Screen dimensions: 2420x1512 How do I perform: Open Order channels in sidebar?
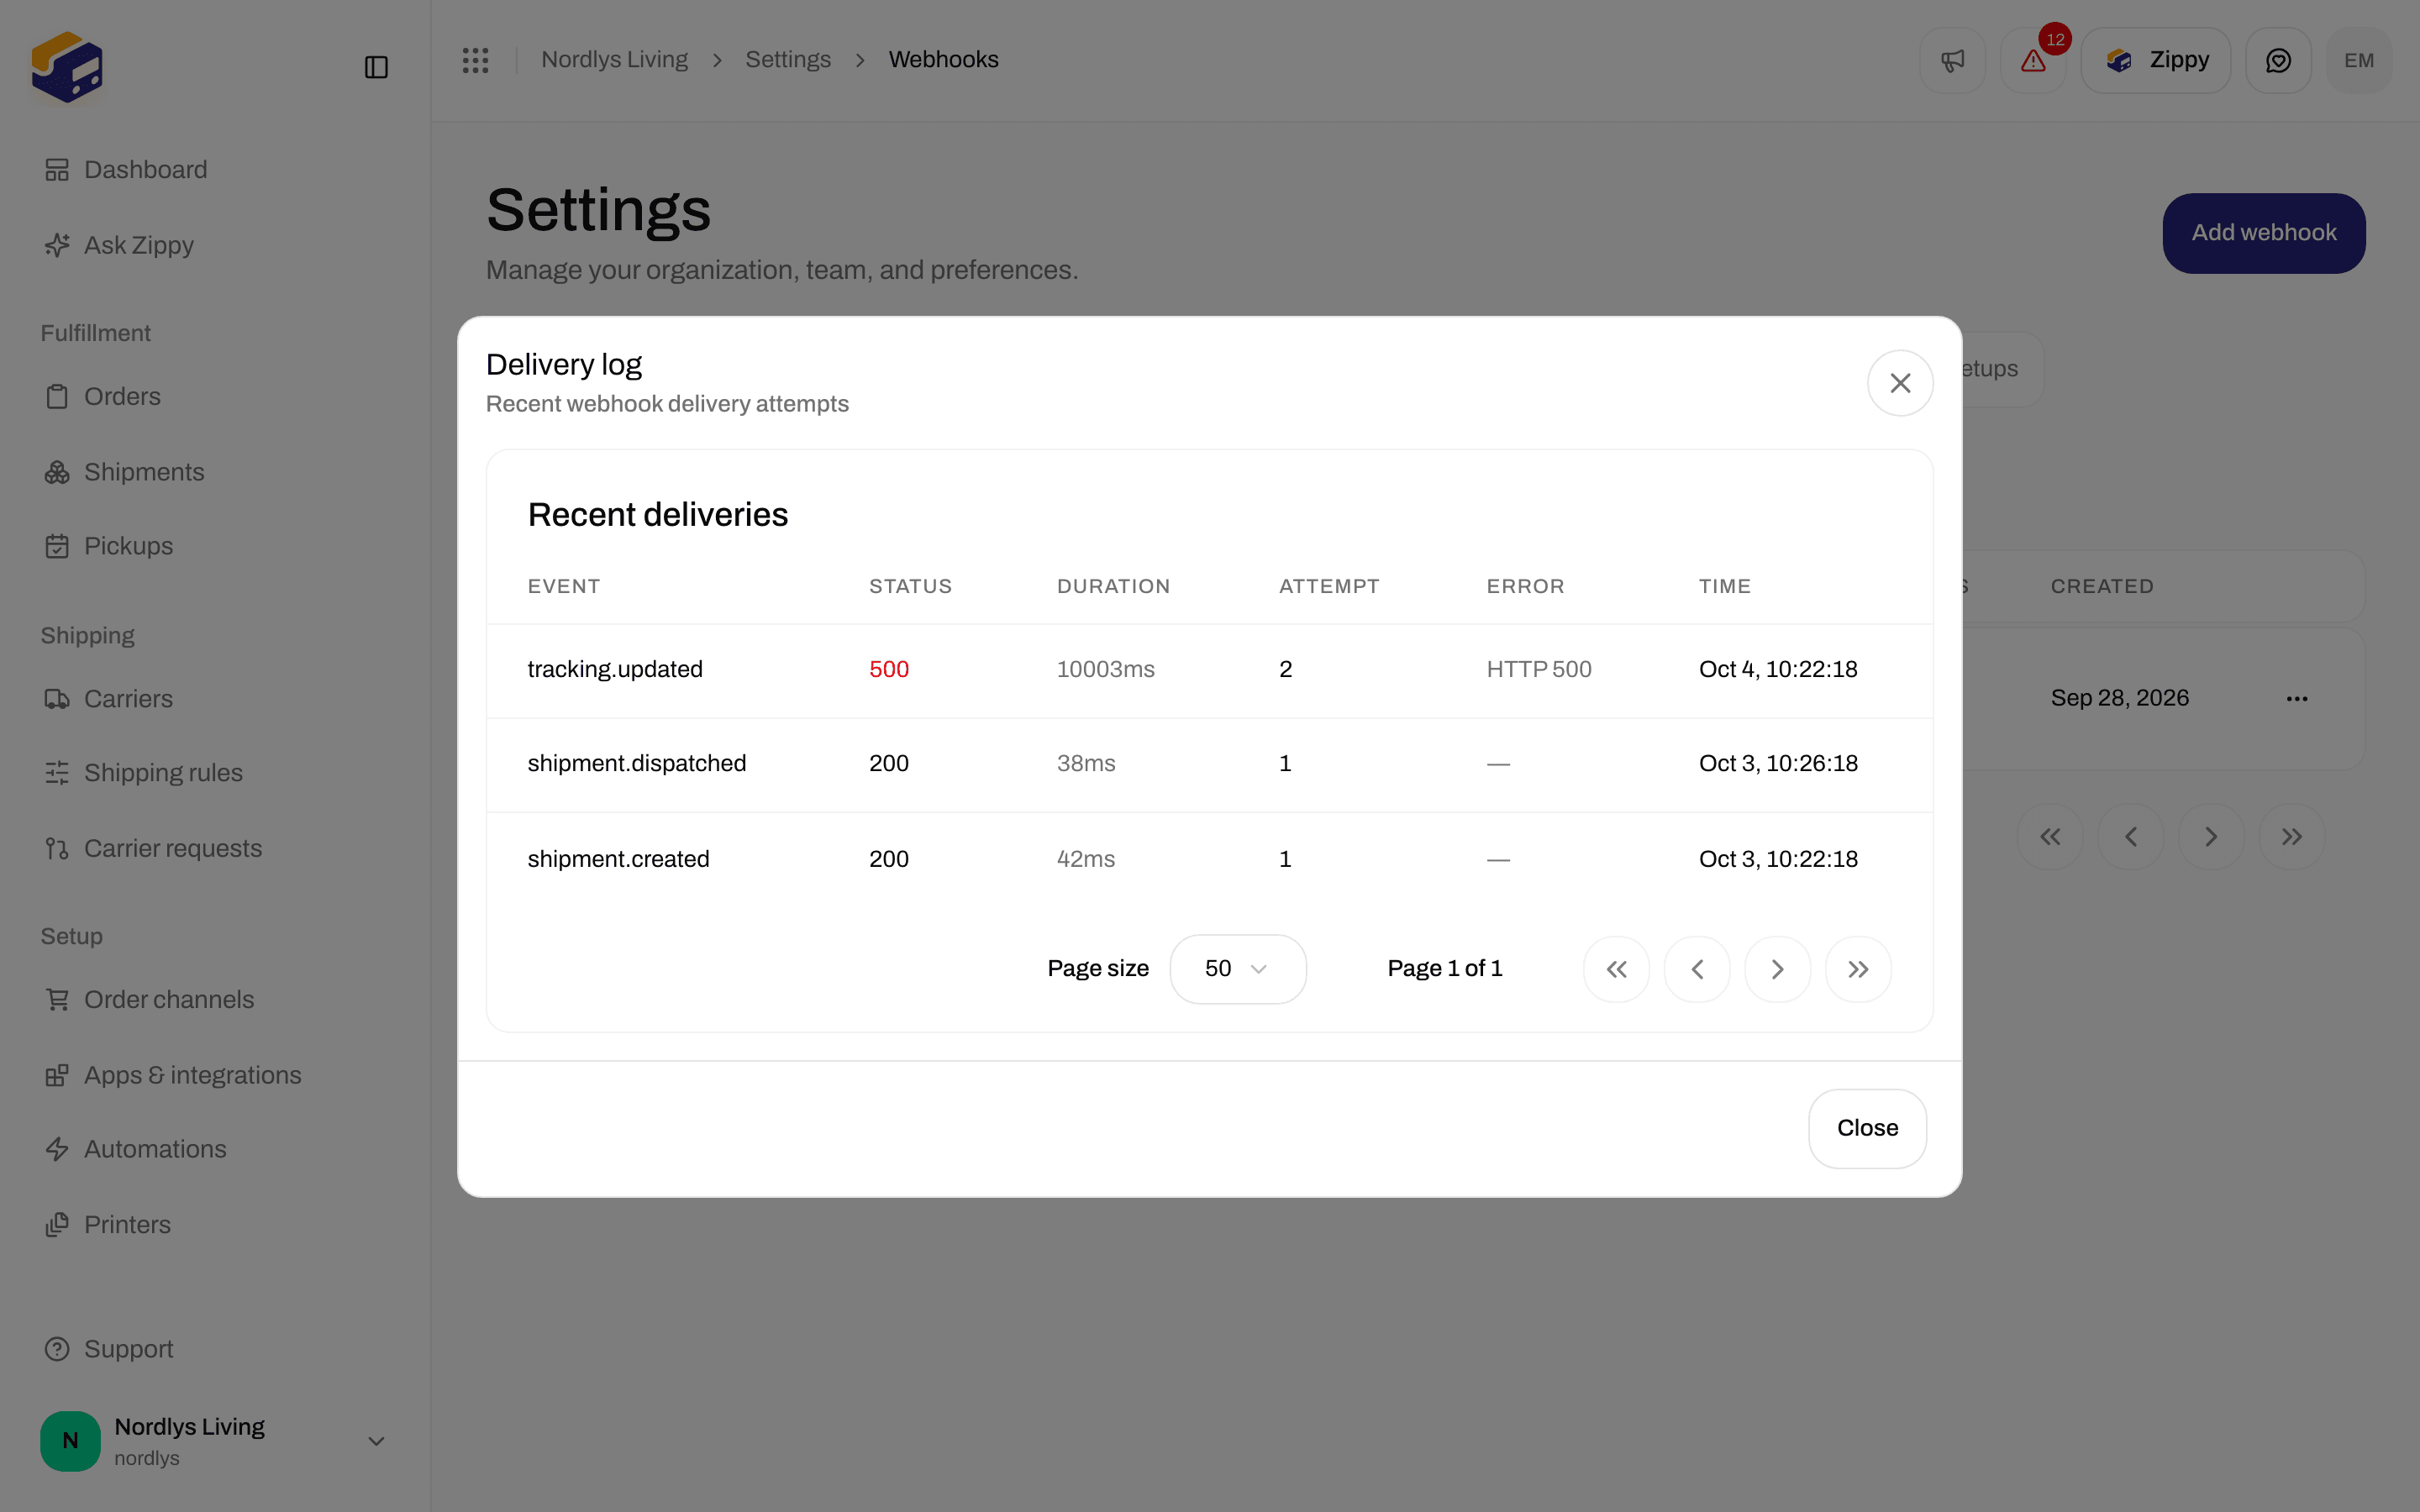pos(215,1000)
